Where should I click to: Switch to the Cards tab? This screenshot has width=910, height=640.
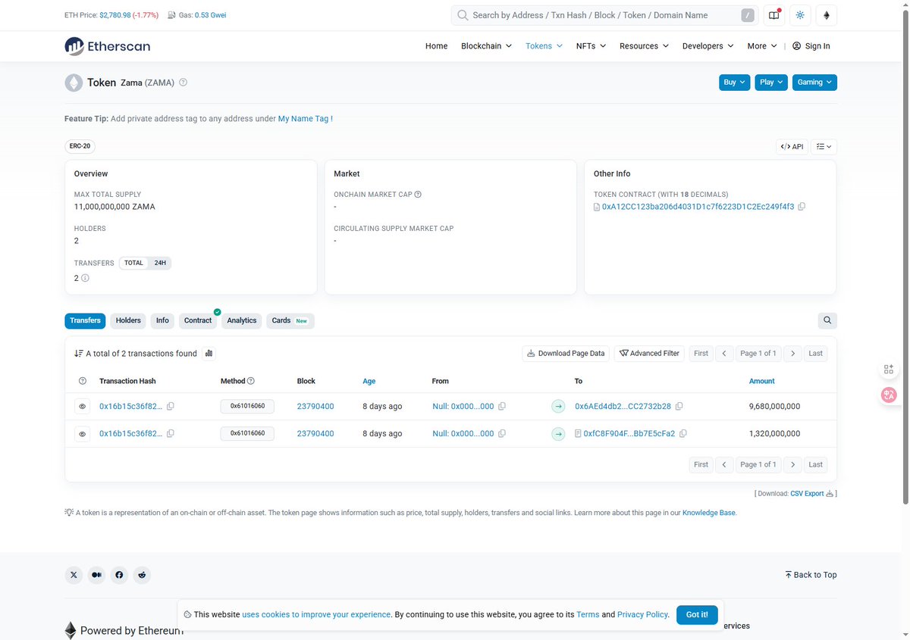tap(290, 320)
